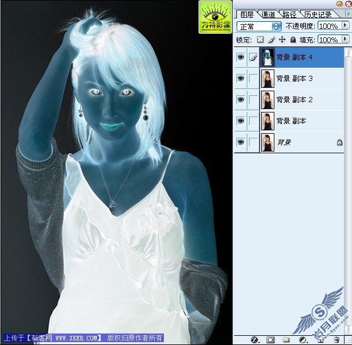Click the 填充 fill value field
The image size is (352, 345).
click(330, 40)
